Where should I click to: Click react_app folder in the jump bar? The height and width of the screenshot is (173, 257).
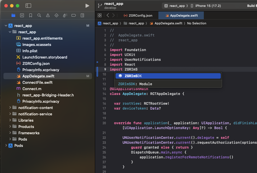point(134,24)
